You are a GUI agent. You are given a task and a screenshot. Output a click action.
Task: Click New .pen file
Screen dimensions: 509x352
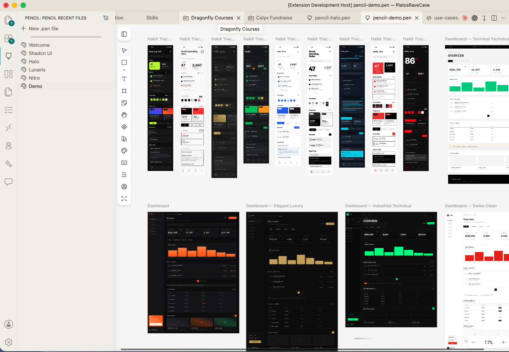pos(40,28)
